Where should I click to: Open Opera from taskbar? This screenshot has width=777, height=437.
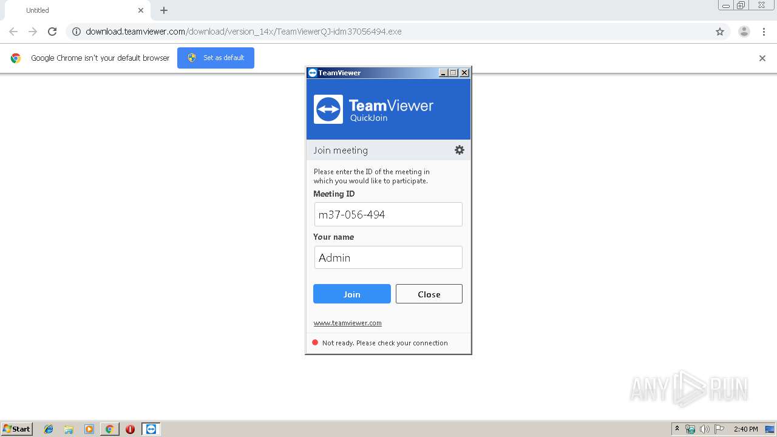[130, 429]
